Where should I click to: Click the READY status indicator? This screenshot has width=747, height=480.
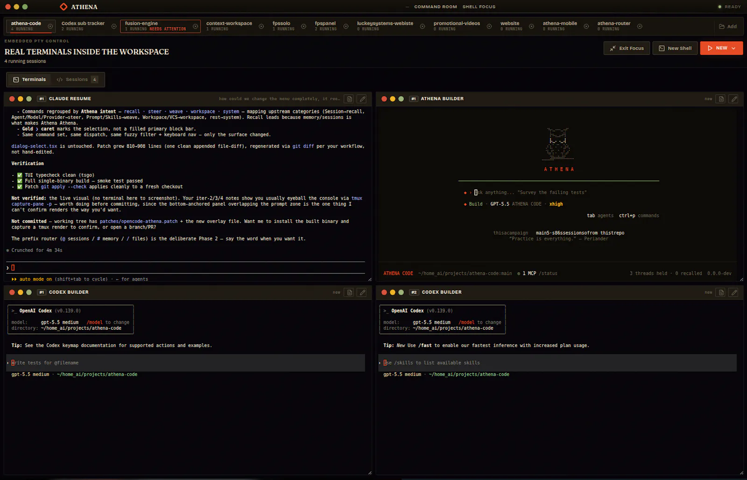tap(729, 7)
